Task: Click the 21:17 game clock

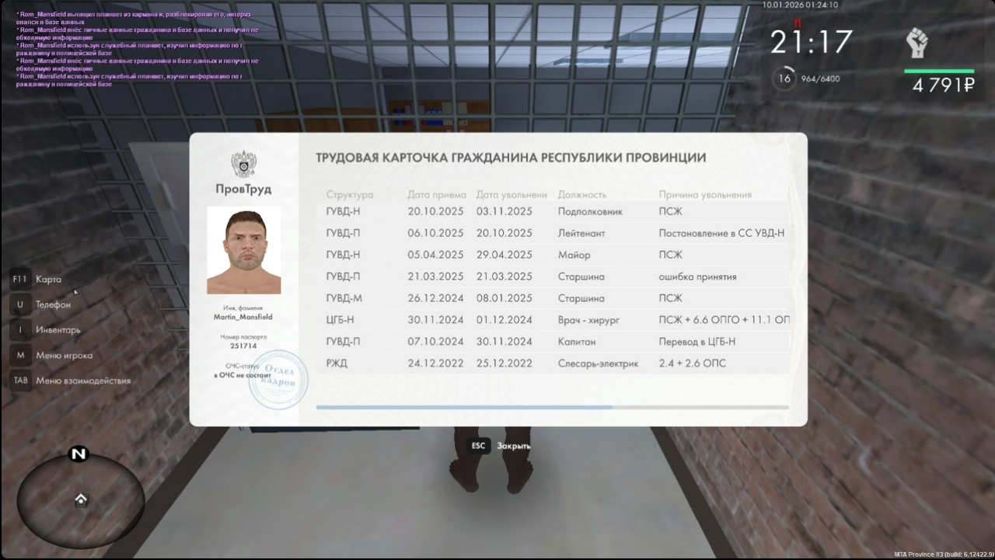Action: 812,42
